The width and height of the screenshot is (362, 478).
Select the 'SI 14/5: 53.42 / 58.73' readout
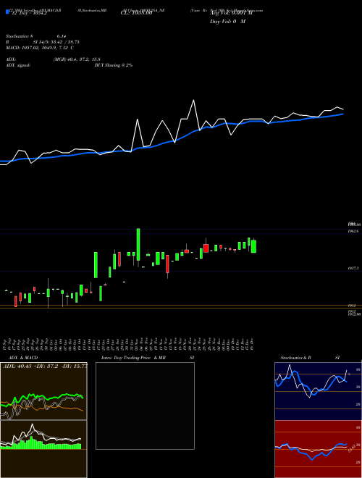(56, 42)
